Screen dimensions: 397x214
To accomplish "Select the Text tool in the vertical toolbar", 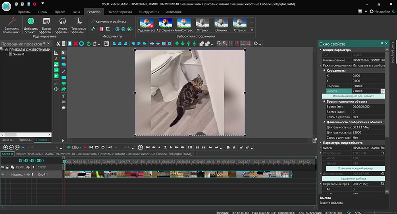I will pyautogui.click(x=64, y=96).
